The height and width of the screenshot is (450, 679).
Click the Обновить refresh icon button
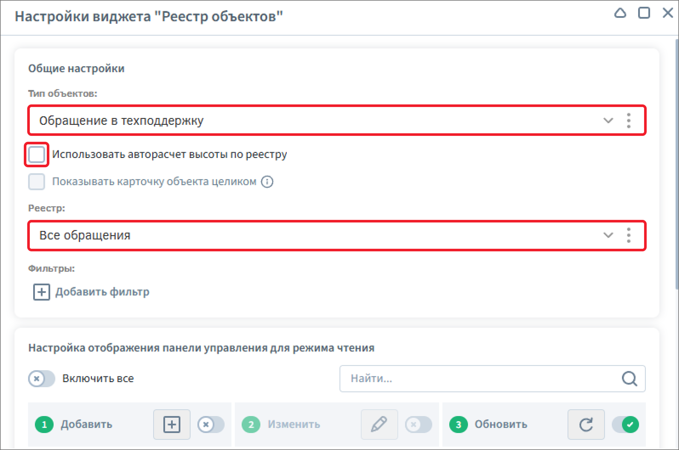click(x=586, y=424)
